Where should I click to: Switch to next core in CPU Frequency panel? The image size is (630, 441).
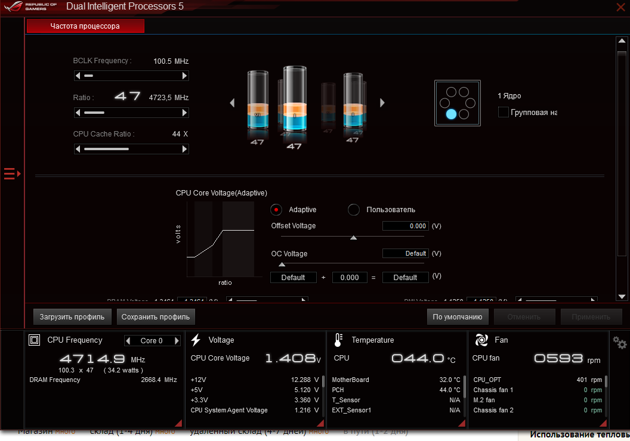click(x=177, y=341)
